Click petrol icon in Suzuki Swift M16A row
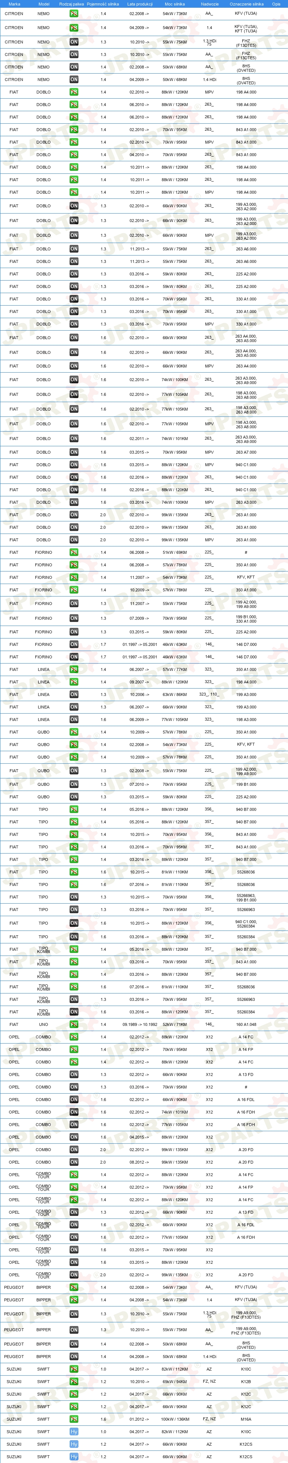Screen dimensions: 288x1463 click(74, 1419)
